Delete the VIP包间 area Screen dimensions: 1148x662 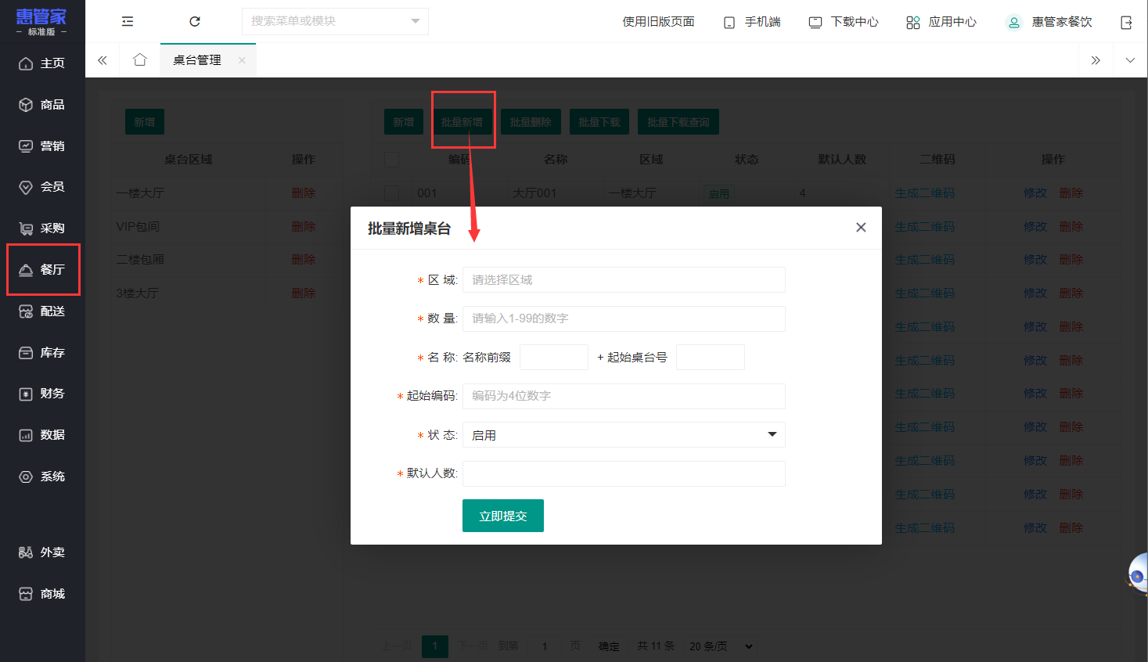304,227
